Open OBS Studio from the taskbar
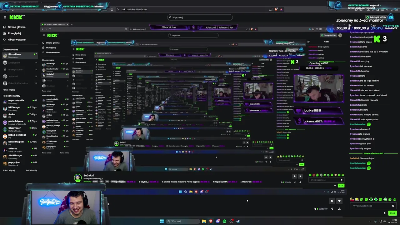The width and height of the screenshot is (400, 225). tap(231, 221)
